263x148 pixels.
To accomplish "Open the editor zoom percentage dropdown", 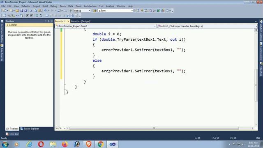I will (65, 128).
